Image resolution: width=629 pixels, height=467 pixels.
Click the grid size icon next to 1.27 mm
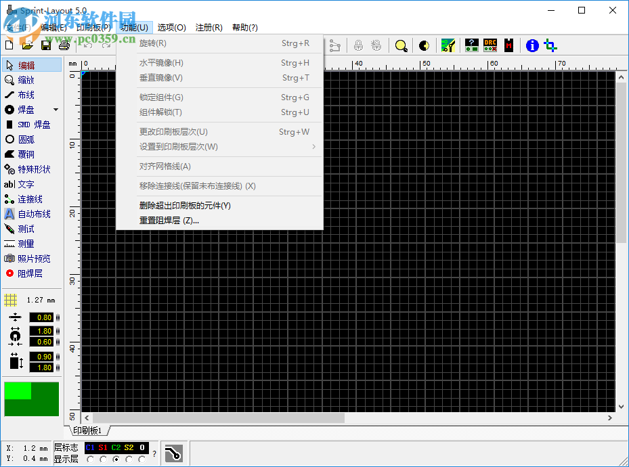coord(10,300)
